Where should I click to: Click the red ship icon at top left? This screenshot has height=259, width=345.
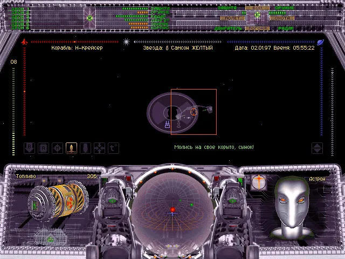point(24,42)
